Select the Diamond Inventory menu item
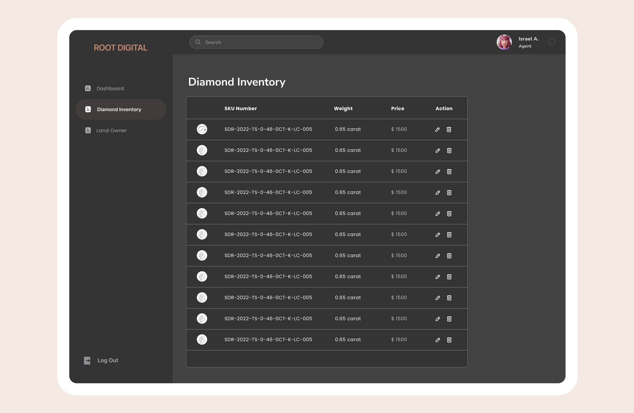The width and height of the screenshot is (634, 413). (x=119, y=110)
